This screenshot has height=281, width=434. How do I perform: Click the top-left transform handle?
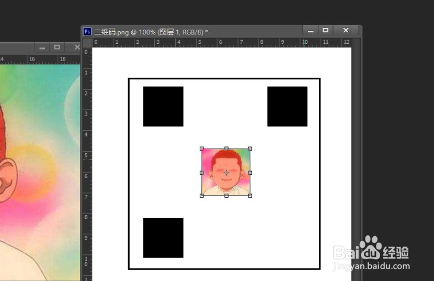tap(202, 149)
